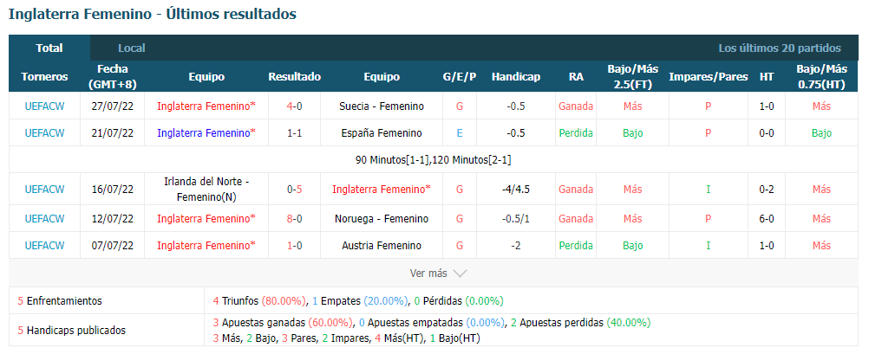Viewport: 869px width, 354px height.
Task: Click the 0-5 result score
Action: 294,190
